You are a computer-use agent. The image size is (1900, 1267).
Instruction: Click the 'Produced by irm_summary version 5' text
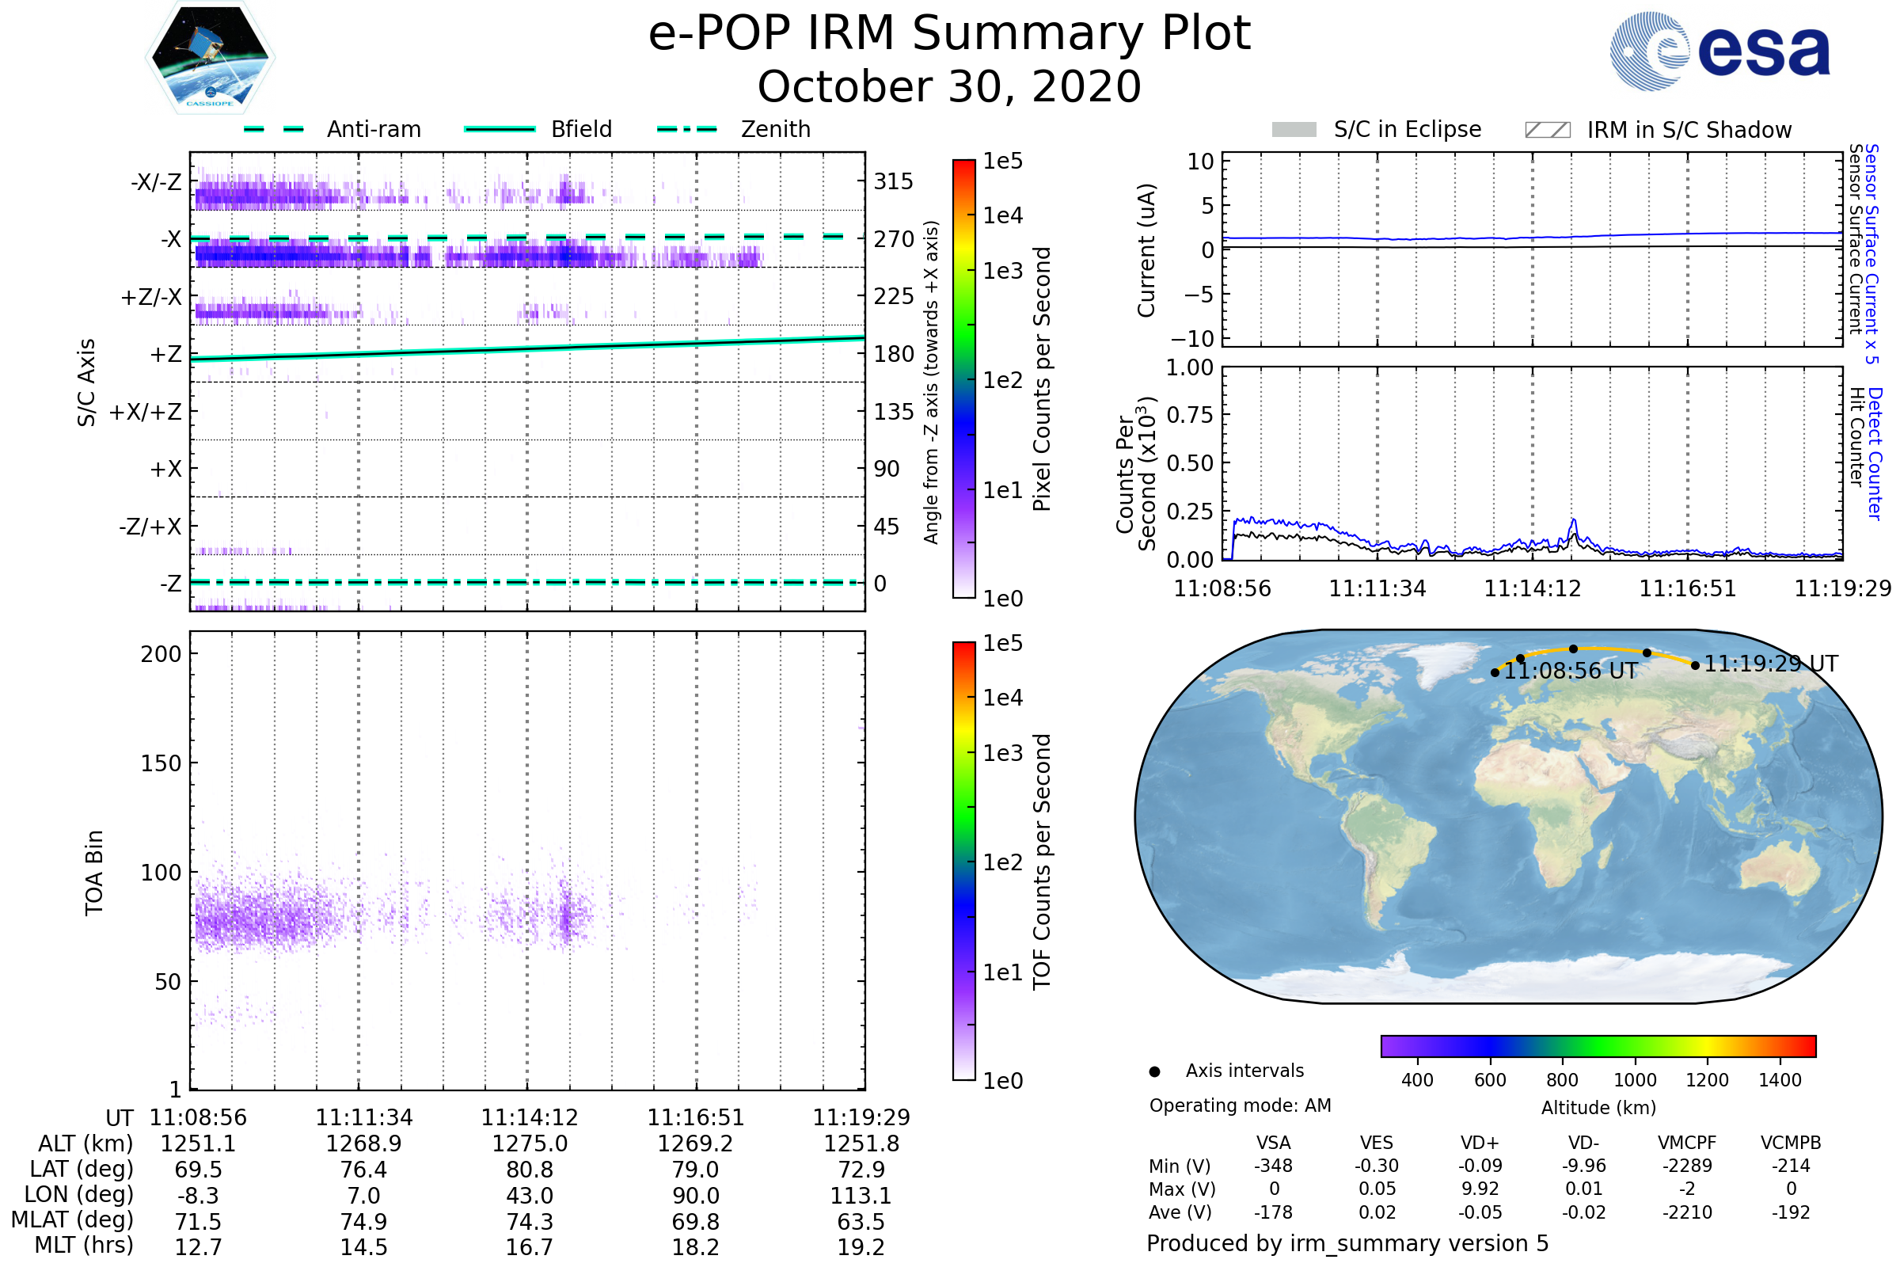point(1347,1243)
